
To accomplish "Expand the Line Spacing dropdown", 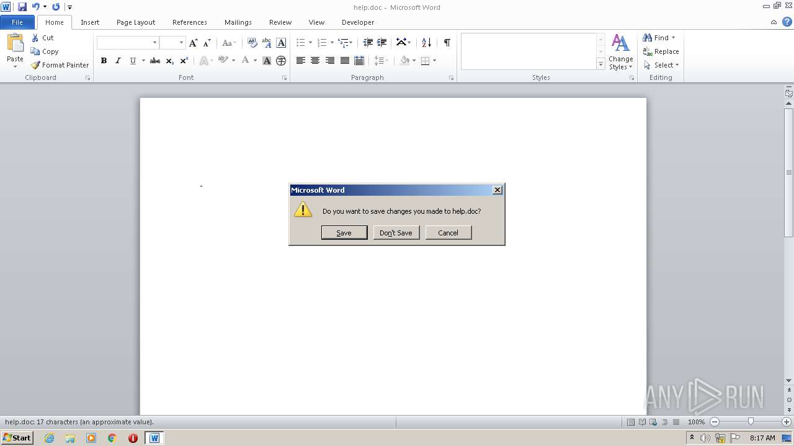I will (386, 61).
